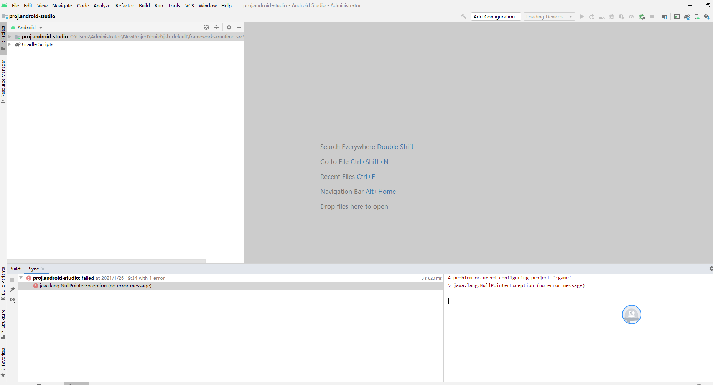The height and width of the screenshot is (385, 713).
Task: Click the 'Build:' panel label
Action: point(15,269)
